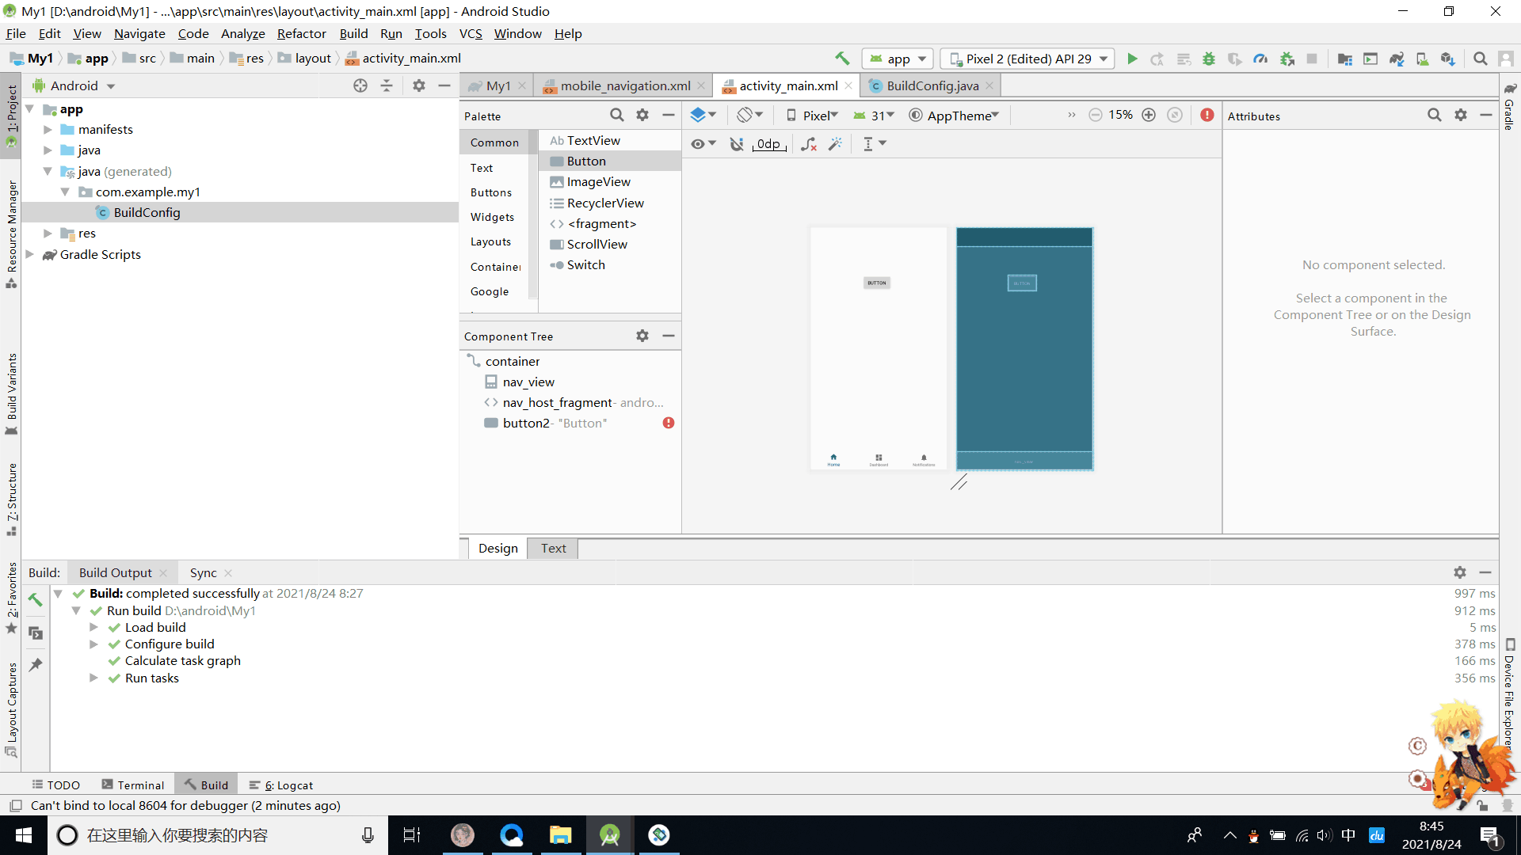
Task: Run the app with the green play icon
Action: tap(1132, 59)
